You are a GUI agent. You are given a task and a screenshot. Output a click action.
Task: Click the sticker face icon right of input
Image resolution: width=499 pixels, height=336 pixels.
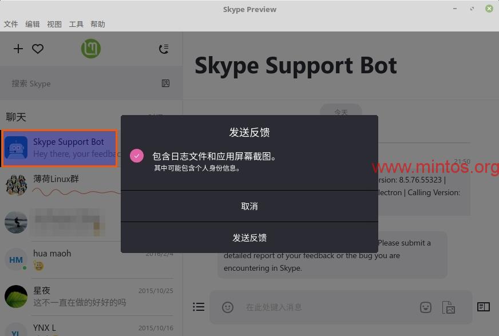tap(426, 307)
